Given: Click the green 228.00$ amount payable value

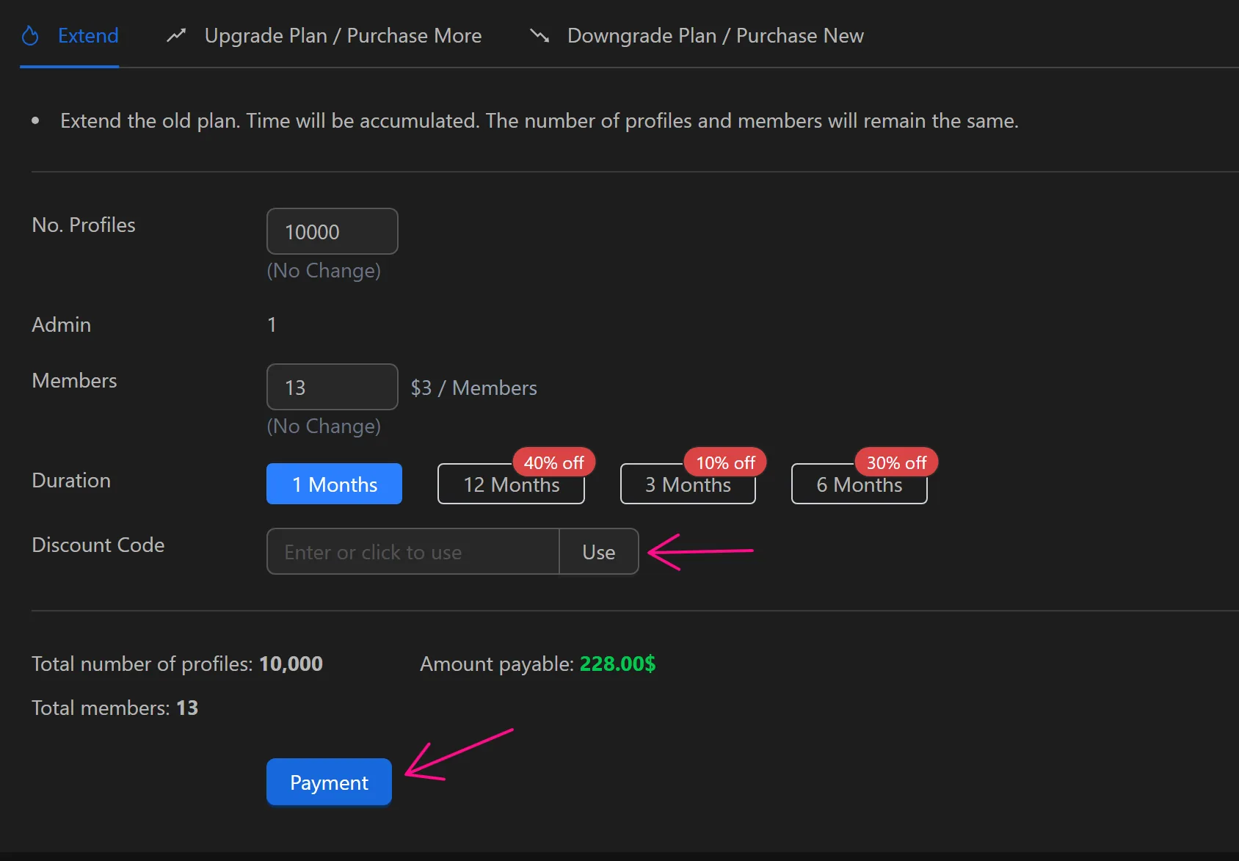Looking at the screenshot, I should pyautogui.click(x=617, y=664).
